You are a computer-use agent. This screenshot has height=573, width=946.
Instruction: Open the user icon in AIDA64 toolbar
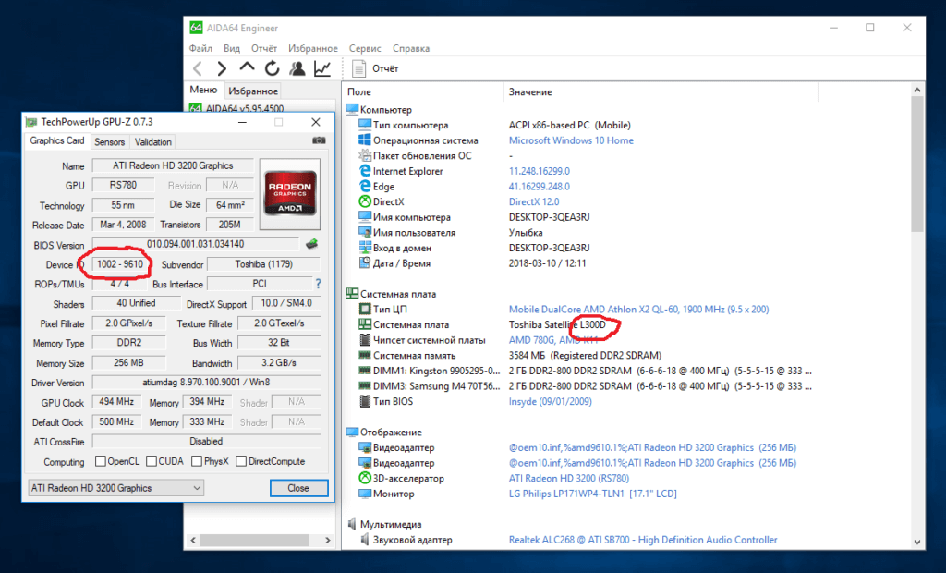point(297,68)
